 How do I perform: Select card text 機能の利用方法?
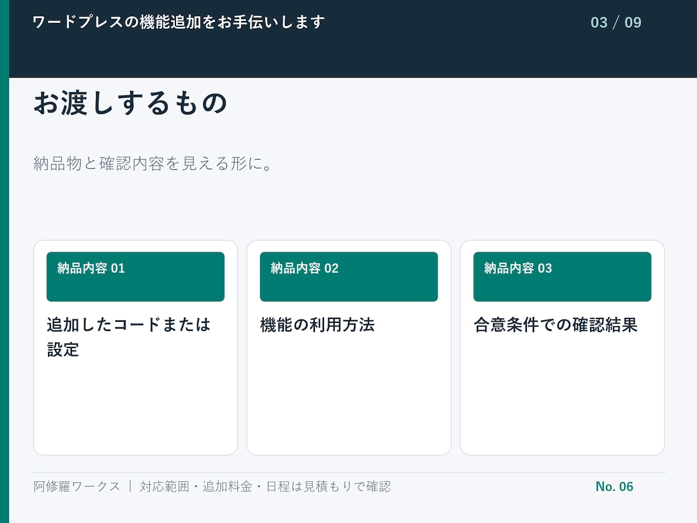pyautogui.click(x=317, y=325)
